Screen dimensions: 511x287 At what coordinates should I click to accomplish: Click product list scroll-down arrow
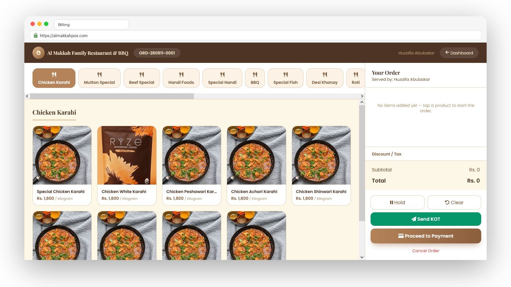362,257
